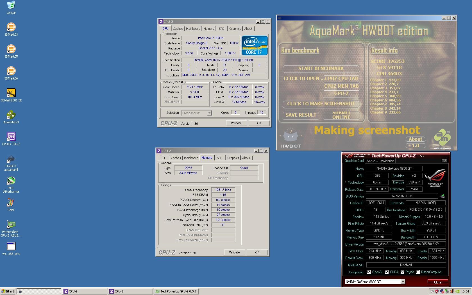Switch to the Sensors tab in GPU-Z
The width and height of the screenshot is (472, 295).
tap(372, 161)
